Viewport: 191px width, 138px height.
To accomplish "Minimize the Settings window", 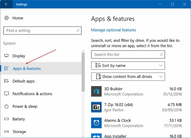I will [160, 4].
